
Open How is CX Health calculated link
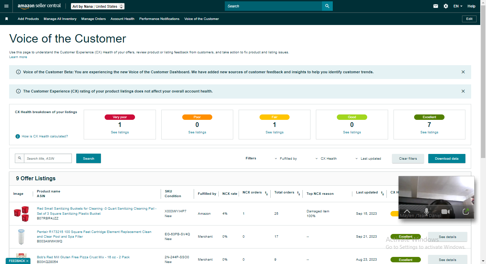[45, 136]
